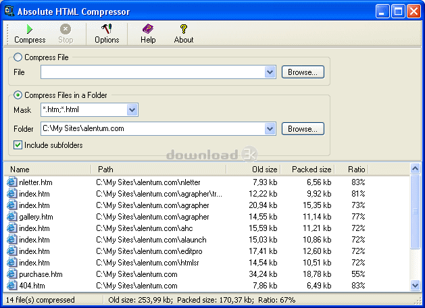Click Browse next to the Folder field

pyautogui.click(x=303, y=129)
